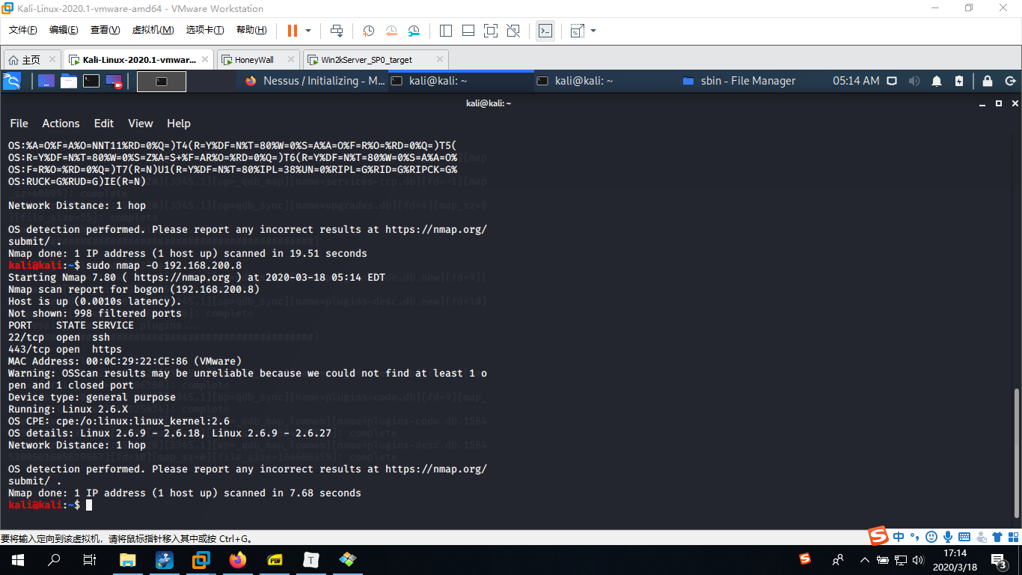Open notifications bell in Kali panel
Image resolution: width=1022 pixels, height=575 pixels.
(x=937, y=81)
